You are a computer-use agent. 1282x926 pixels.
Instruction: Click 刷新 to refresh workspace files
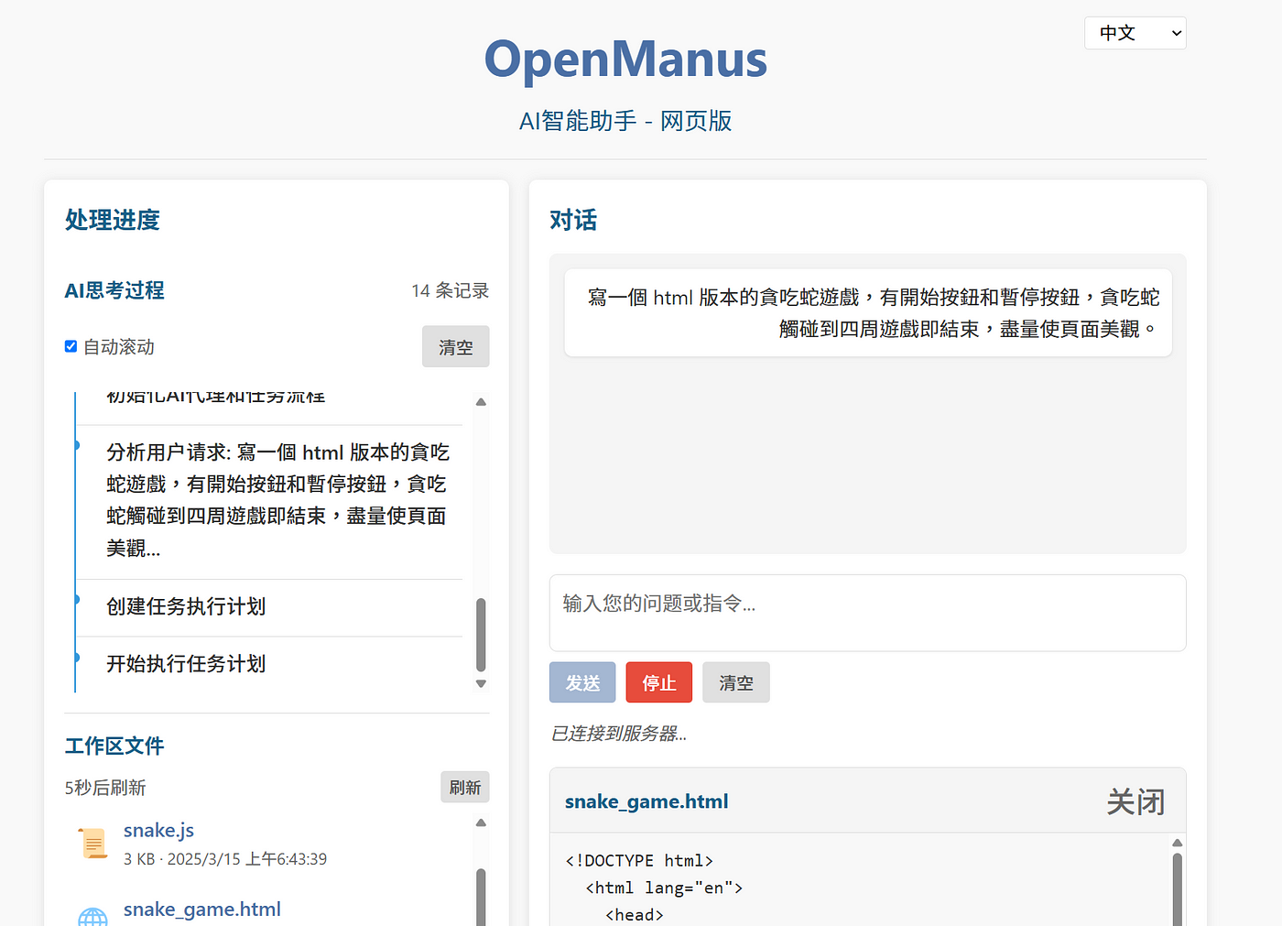[x=464, y=788]
